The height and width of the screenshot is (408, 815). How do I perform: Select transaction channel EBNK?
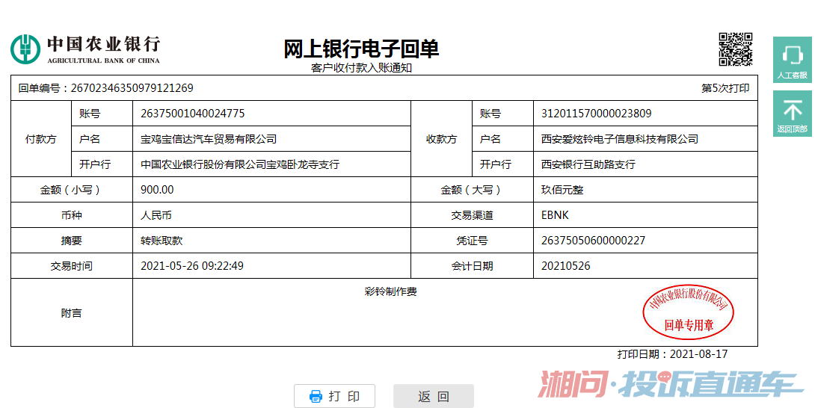pos(555,216)
